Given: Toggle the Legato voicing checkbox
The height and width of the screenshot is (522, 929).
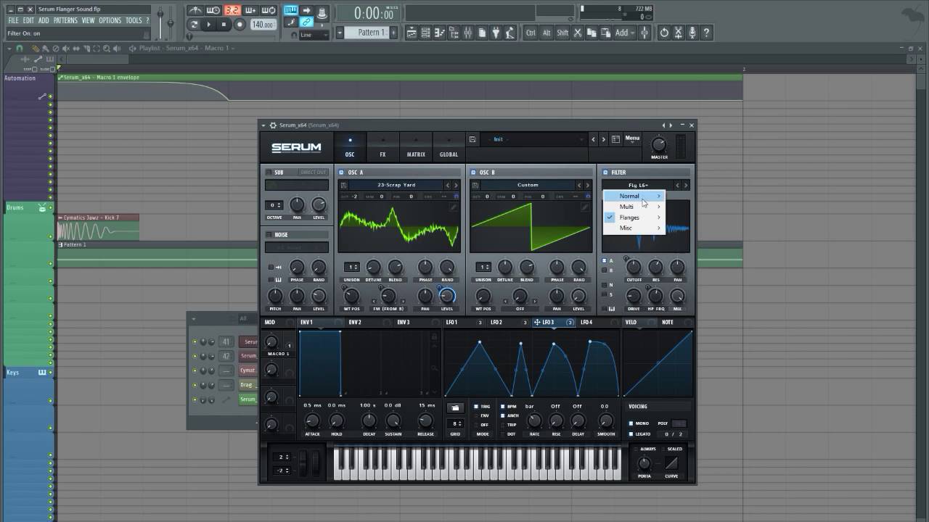Looking at the screenshot, I should click(631, 434).
